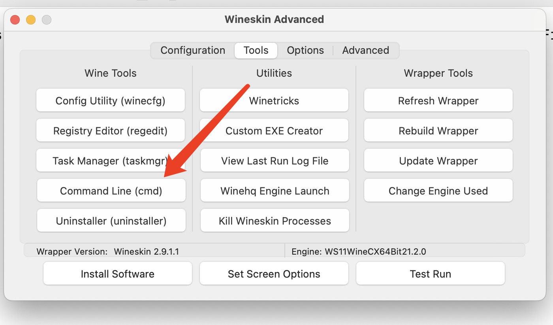
Task: Switch to the Configuration tab
Action: 193,50
